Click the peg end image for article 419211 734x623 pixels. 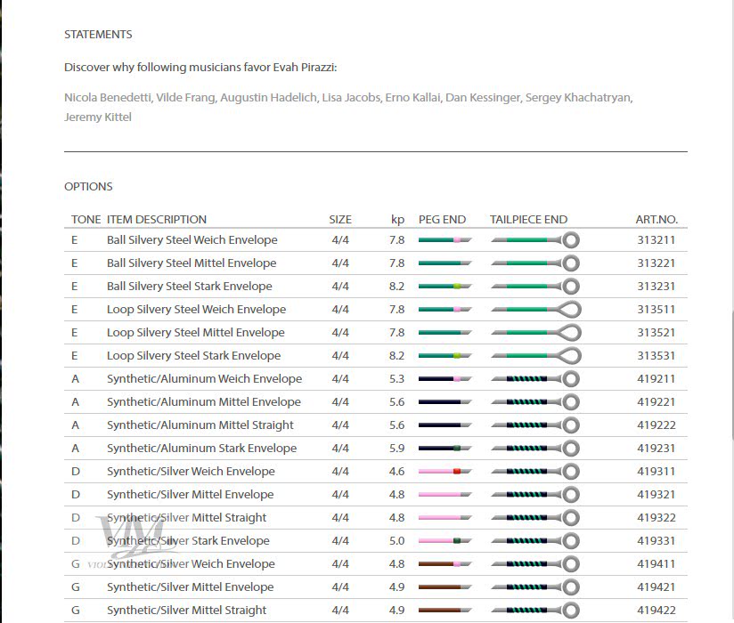pyautogui.click(x=444, y=379)
